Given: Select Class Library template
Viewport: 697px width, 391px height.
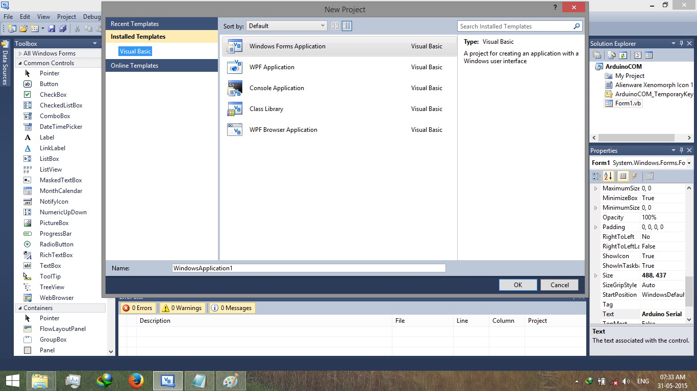Looking at the screenshot, I should coord(339,109).
